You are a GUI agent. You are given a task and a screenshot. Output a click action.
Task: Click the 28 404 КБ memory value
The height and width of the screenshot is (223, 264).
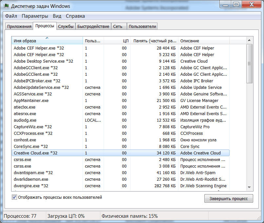coord(166,48)
